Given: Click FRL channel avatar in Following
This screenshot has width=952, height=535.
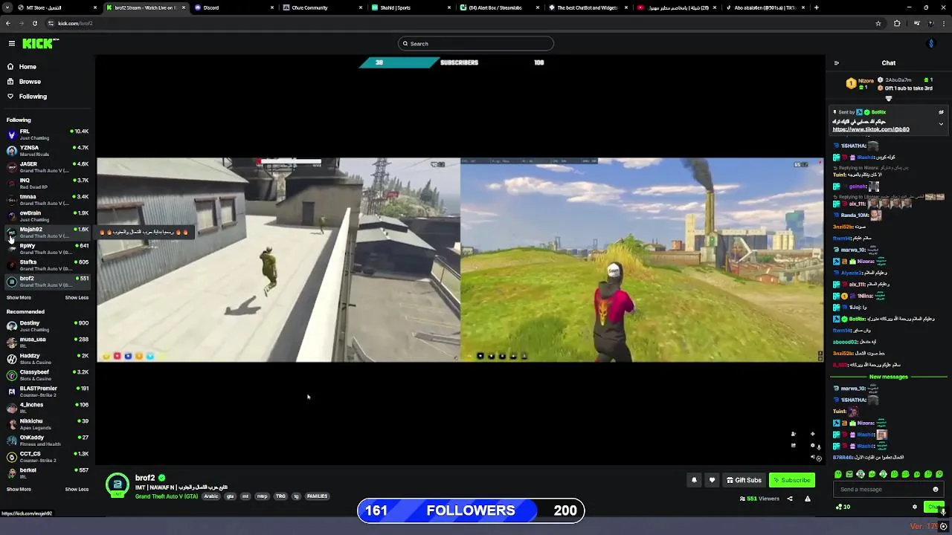Looking at the screenshot, I should click(11, 134).
